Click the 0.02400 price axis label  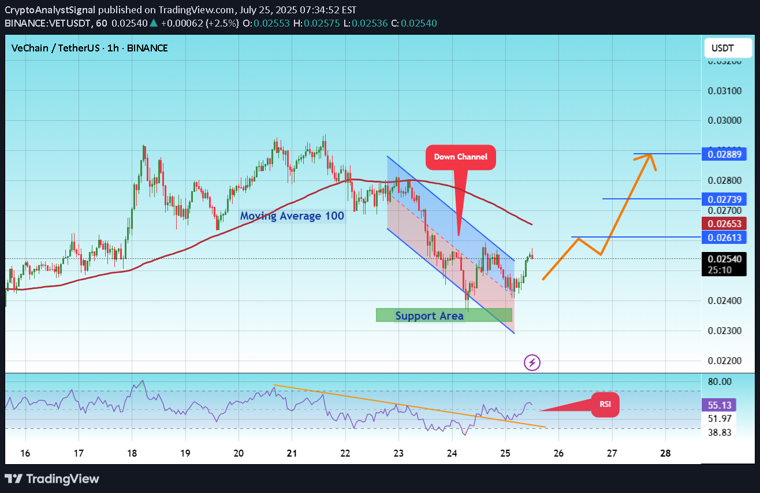724,301
